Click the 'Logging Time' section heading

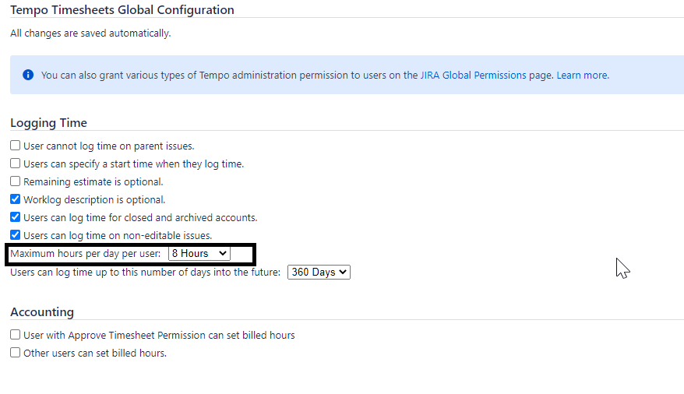pyautogui.click(x=48, y=123)
